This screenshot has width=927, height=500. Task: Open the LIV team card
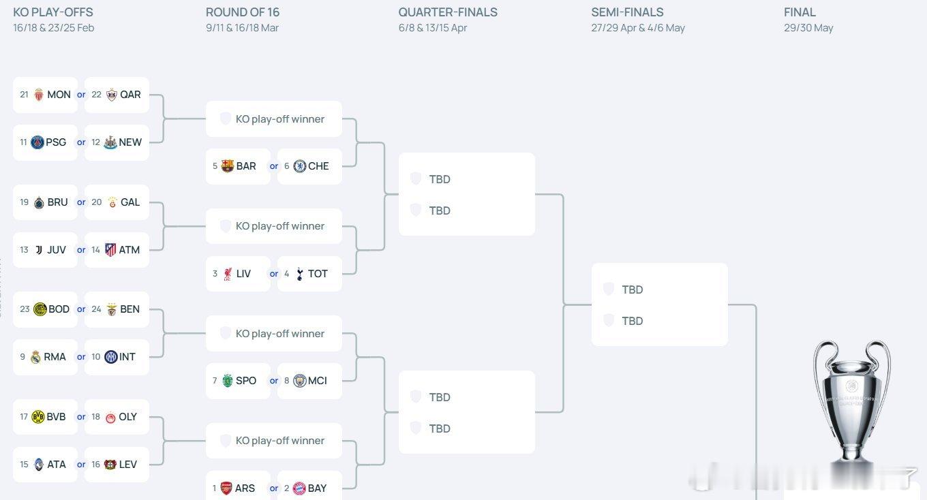(238, 274)
